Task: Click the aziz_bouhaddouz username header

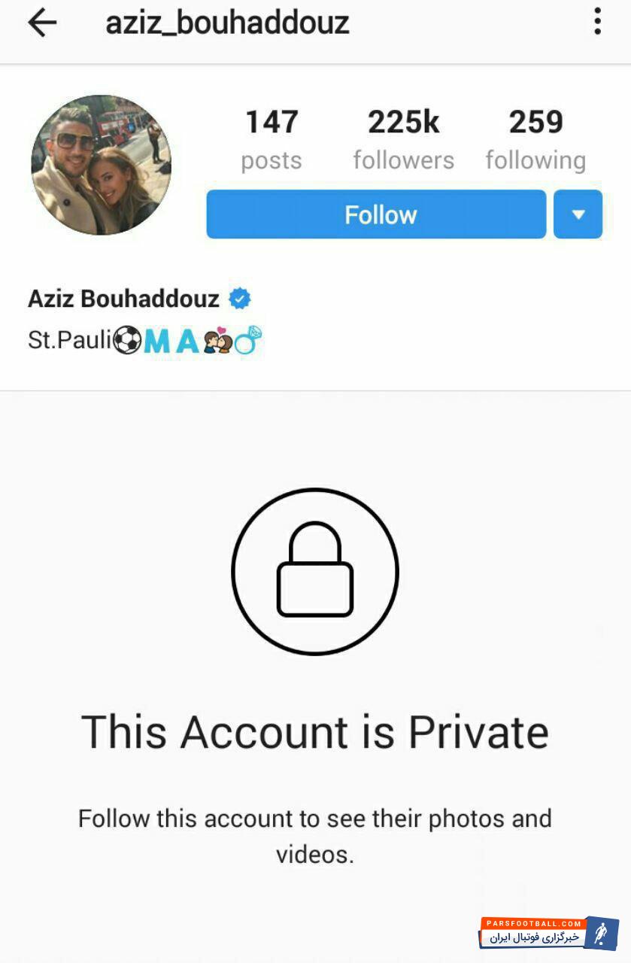Action: [227, 23]
